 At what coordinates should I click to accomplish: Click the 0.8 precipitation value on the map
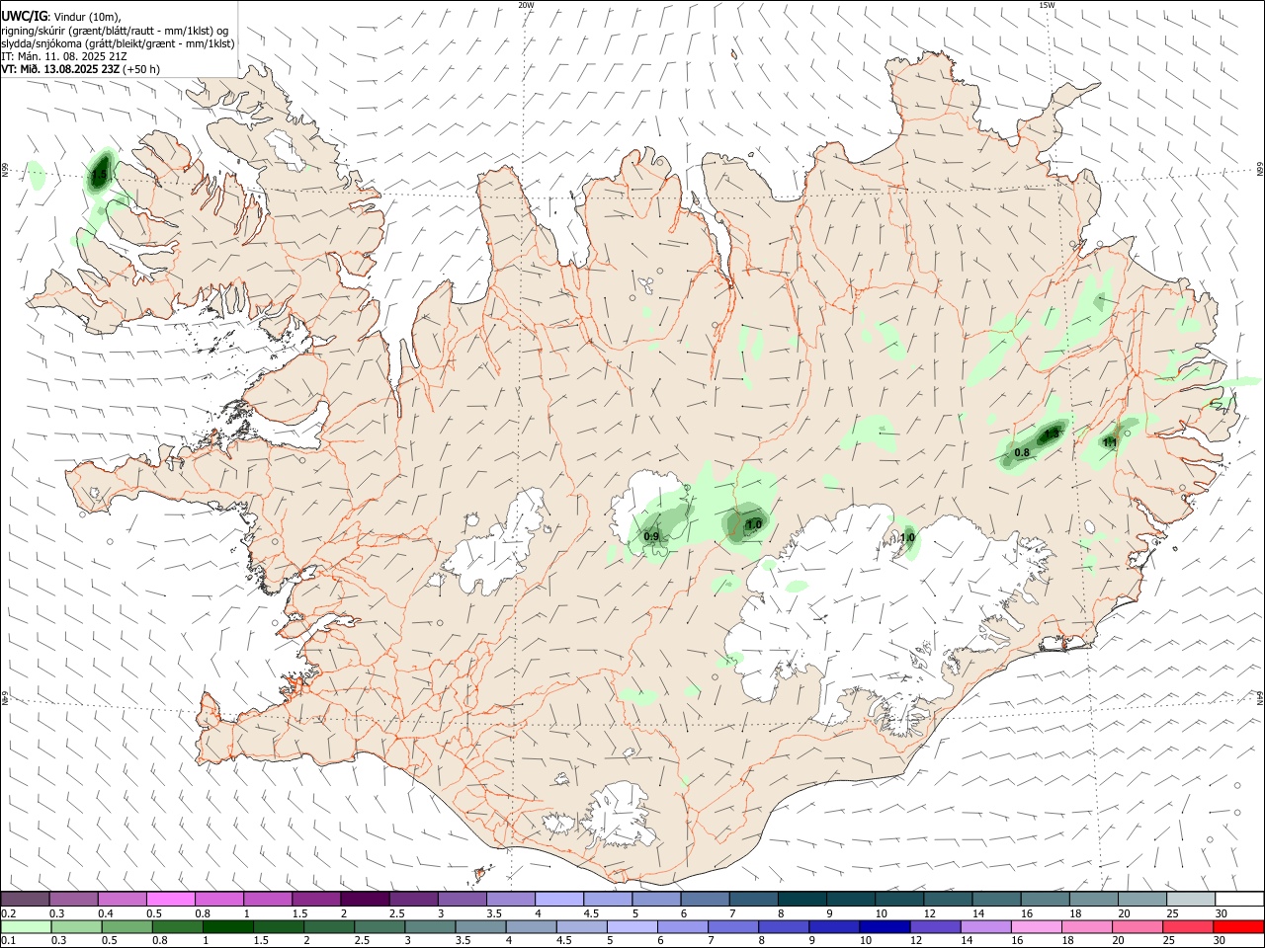pyautogui.click(x=1022, y=452)
